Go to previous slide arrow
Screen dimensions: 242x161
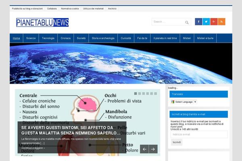pyautogui.click(x=144, y=149)
